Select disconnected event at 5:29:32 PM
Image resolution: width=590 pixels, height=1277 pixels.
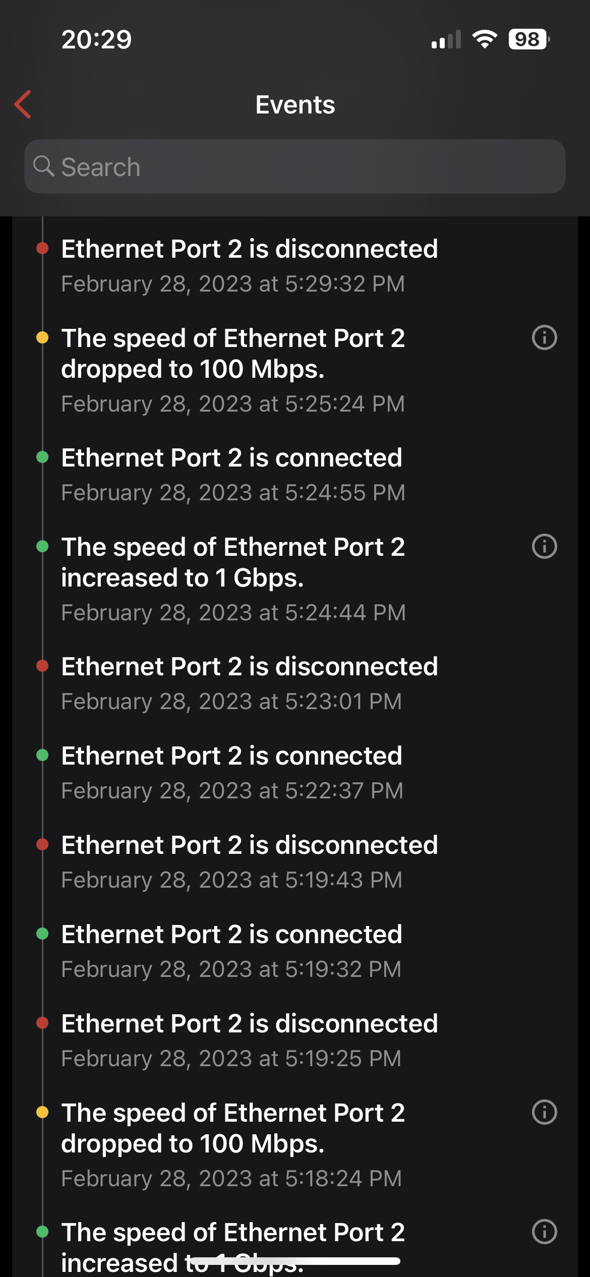click(x=250, y=265)
